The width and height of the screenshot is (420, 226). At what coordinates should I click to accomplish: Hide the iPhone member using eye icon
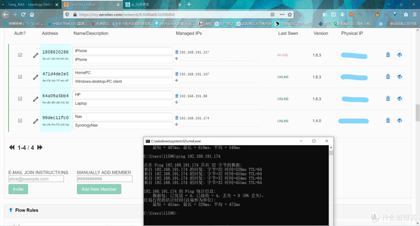coord(400,54)
